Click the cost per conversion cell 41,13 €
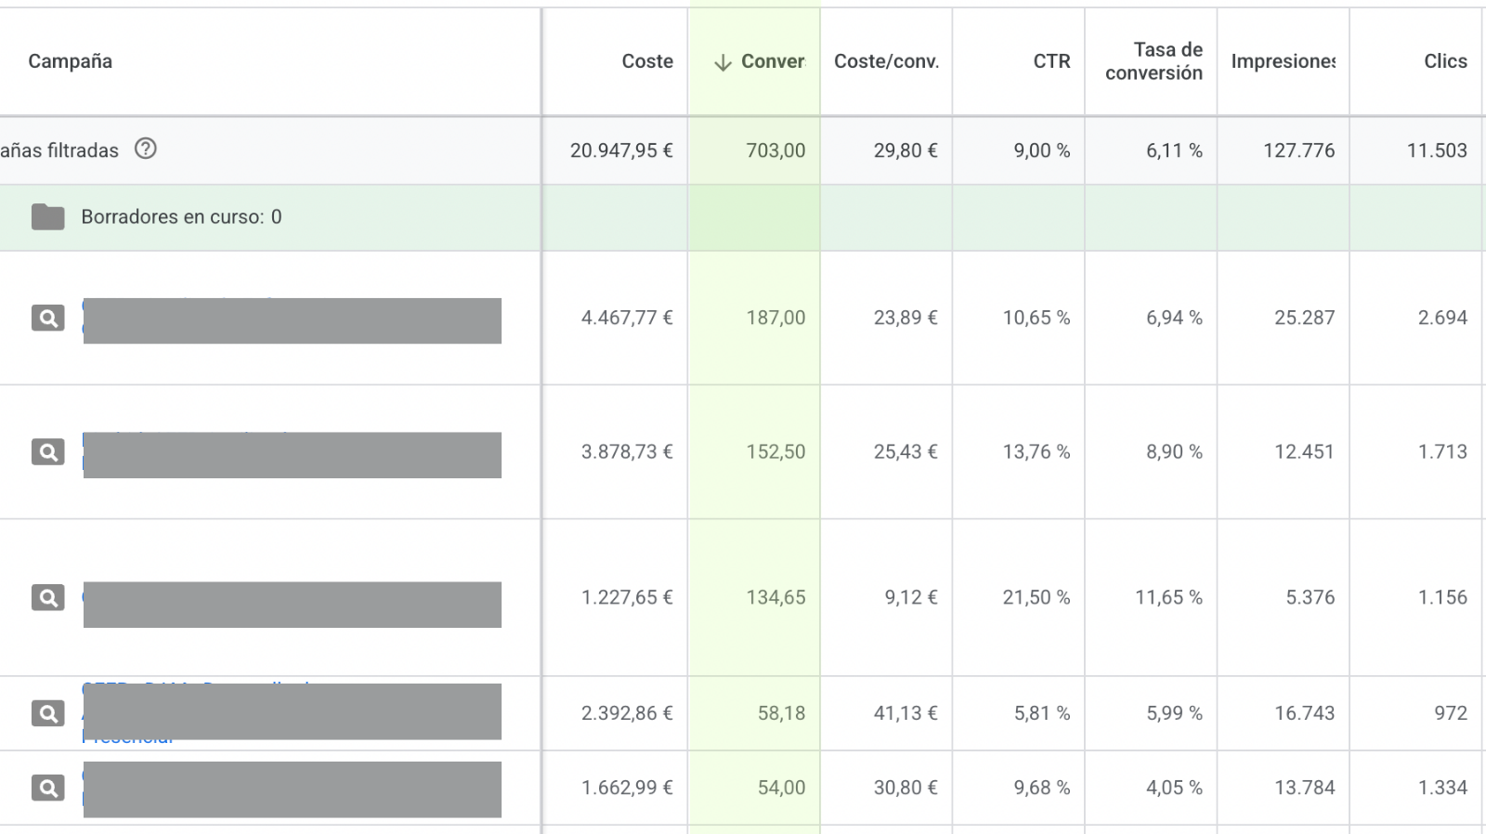 point(906,713)
